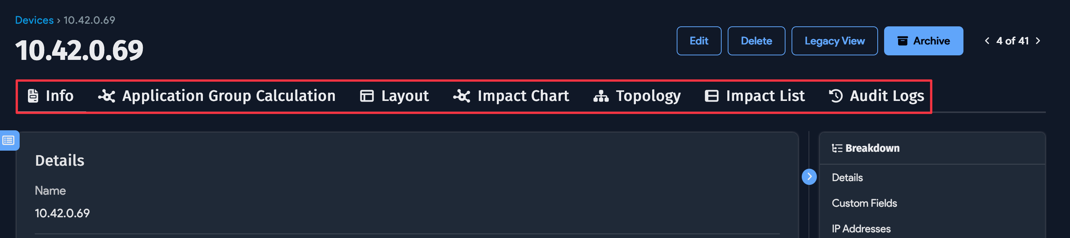Click the previous-device chevron before 4 of 41

pyautogui.click(x=987, y=41)
